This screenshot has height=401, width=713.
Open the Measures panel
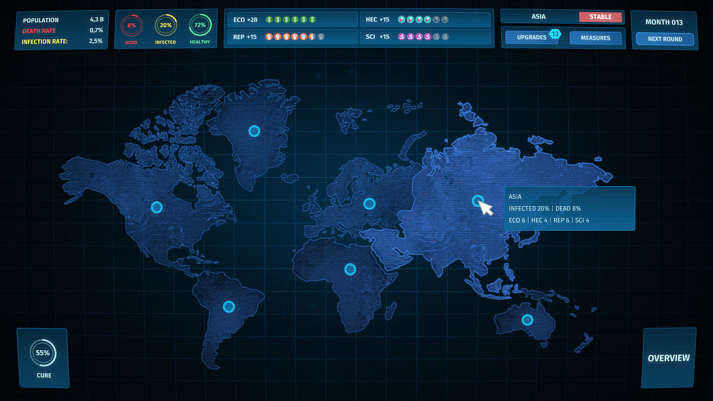pyautogui.click(x=595, y=38)
